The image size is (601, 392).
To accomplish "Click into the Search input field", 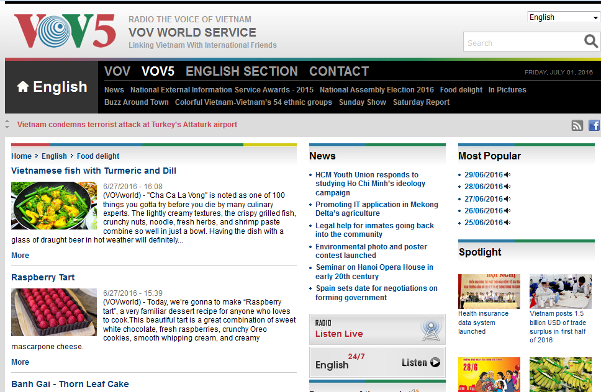I will pos(522,43).
